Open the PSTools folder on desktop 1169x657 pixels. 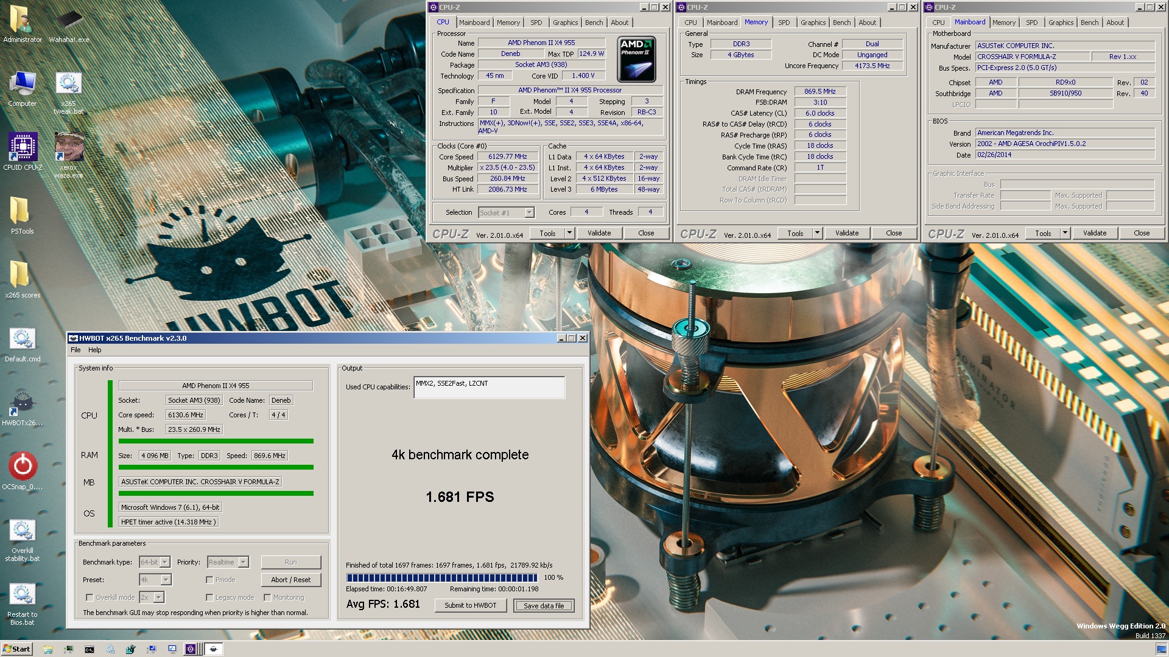point(22,215)
